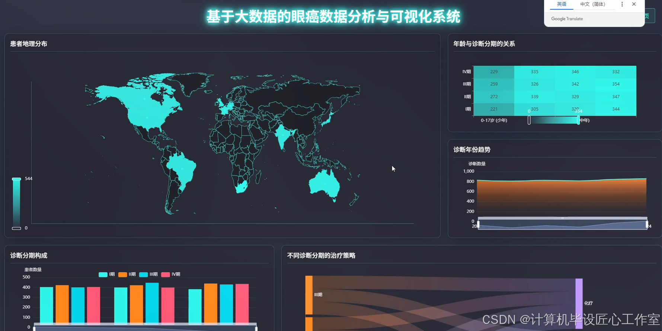Click the 0-17岁 (少年) heatmap axis label
Screen dimensions: 662x331
click(x=494, y=120)
